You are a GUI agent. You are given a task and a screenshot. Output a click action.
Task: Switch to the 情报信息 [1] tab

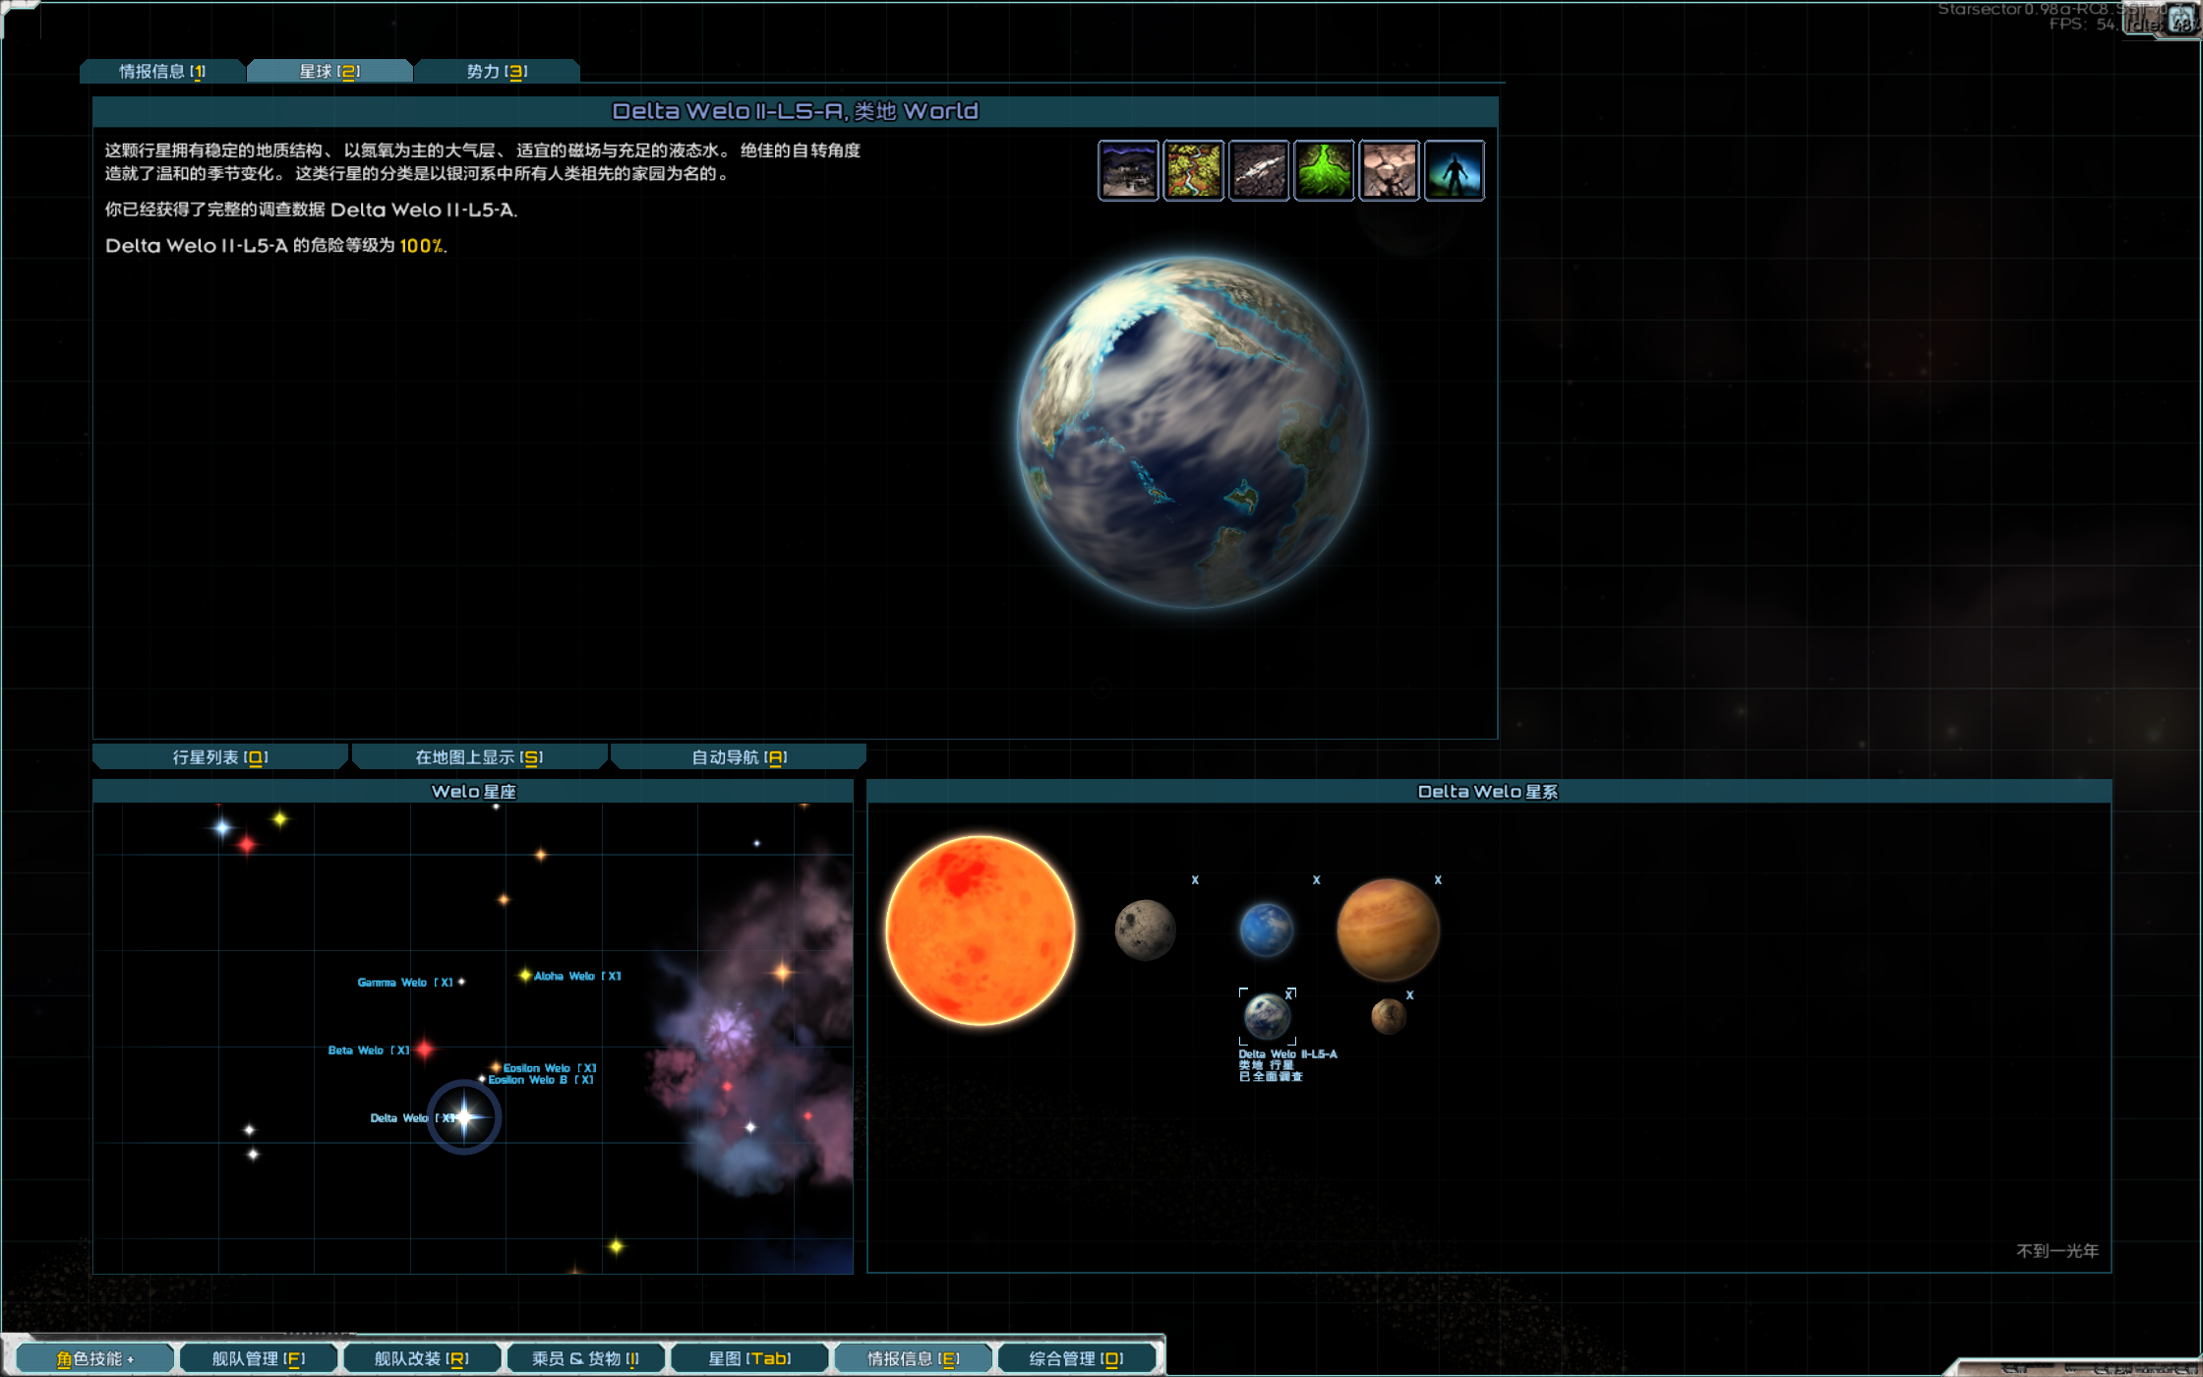(162, 72)
